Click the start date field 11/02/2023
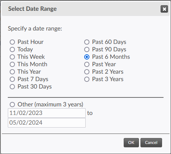171x154 pixels. [x=47, y=113]
